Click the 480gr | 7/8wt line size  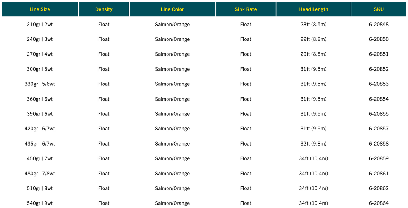(40, 174)
